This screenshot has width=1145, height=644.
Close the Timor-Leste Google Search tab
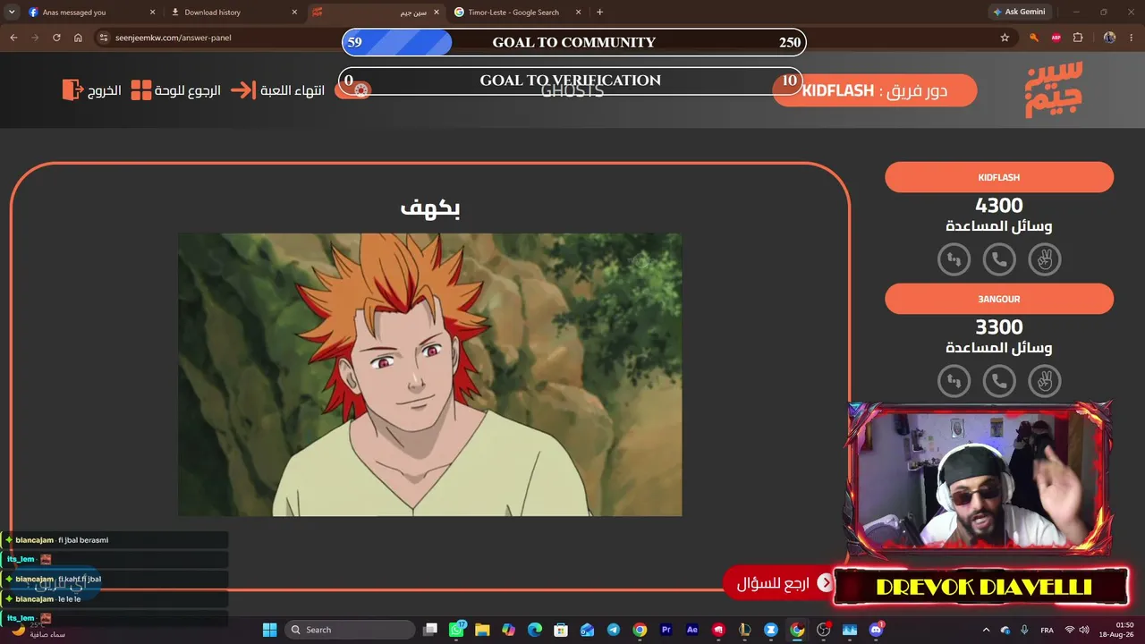[578, 13]
